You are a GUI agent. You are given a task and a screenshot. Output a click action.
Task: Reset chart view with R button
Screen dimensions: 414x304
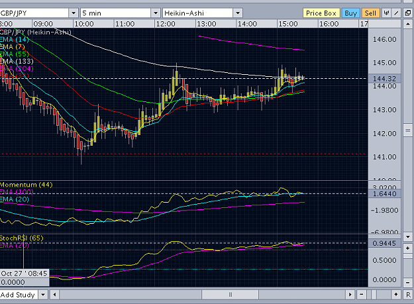click(408, 295)
